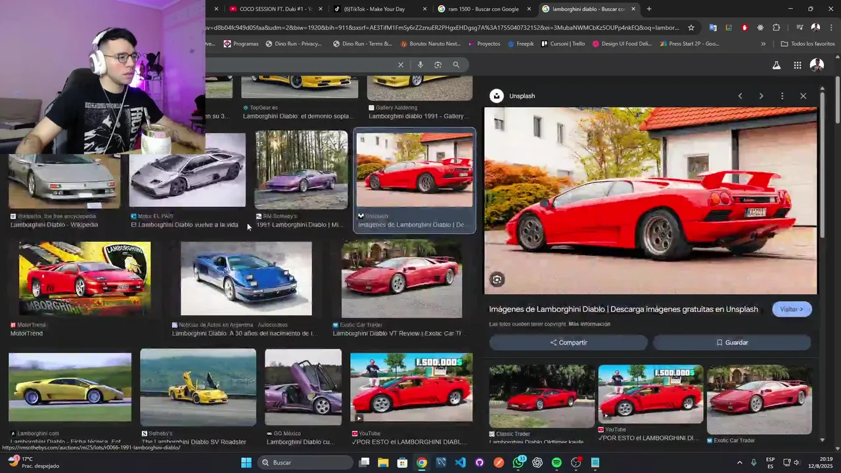The image size is (841, 473).
Task: Go to next image in preview panel
Action: (761, 96)
